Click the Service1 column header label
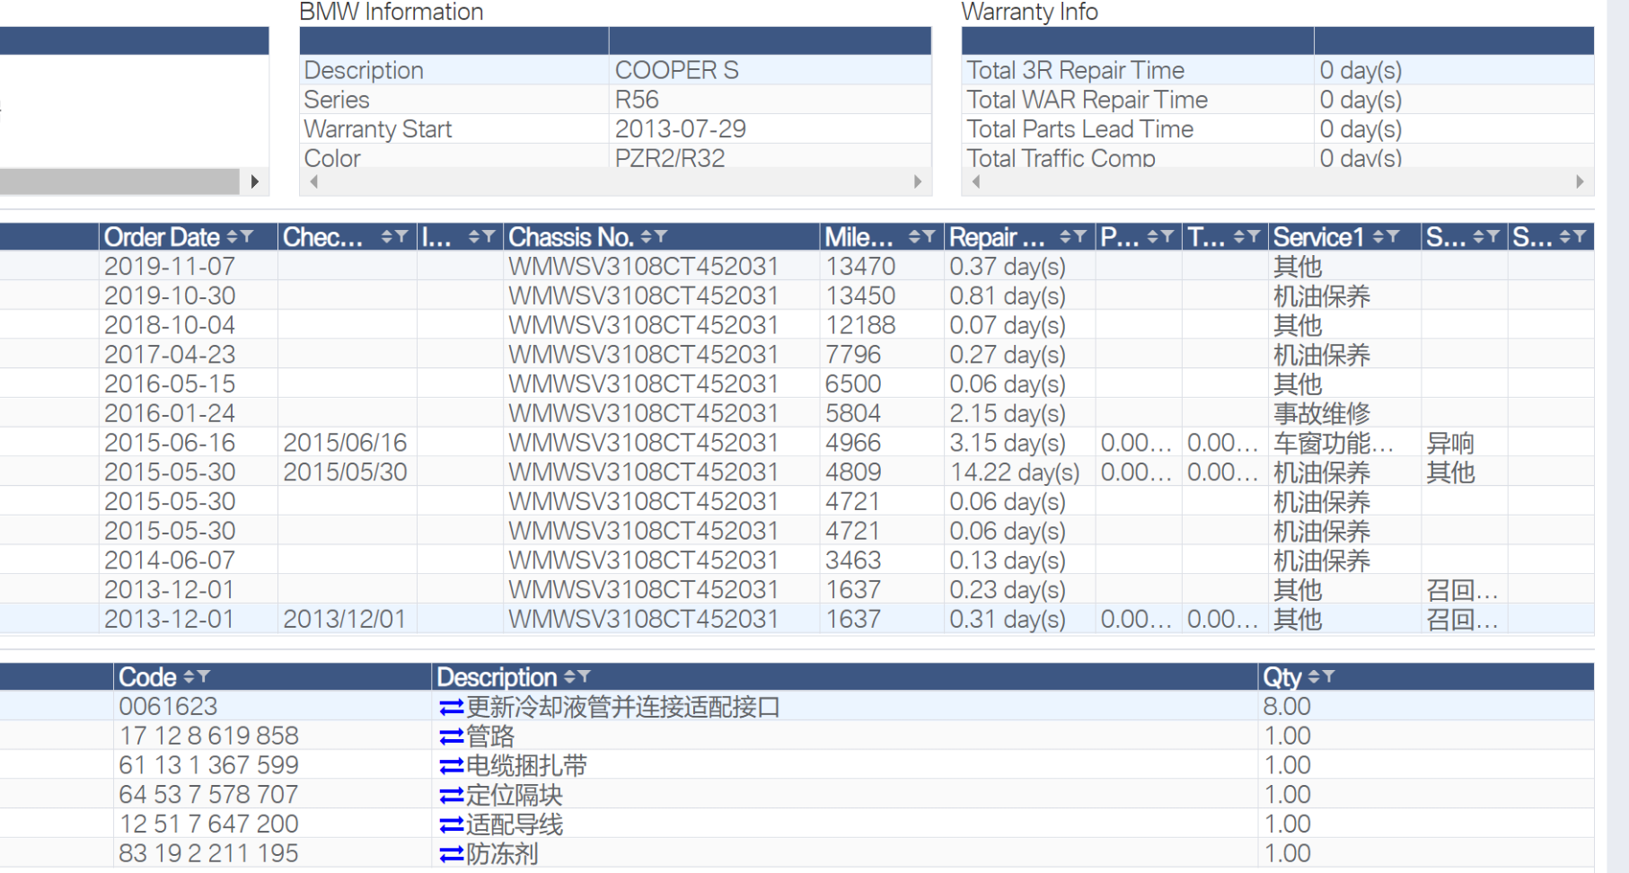The width and height of the screenshot is (1629, 873). click(x=1318, y=237)
